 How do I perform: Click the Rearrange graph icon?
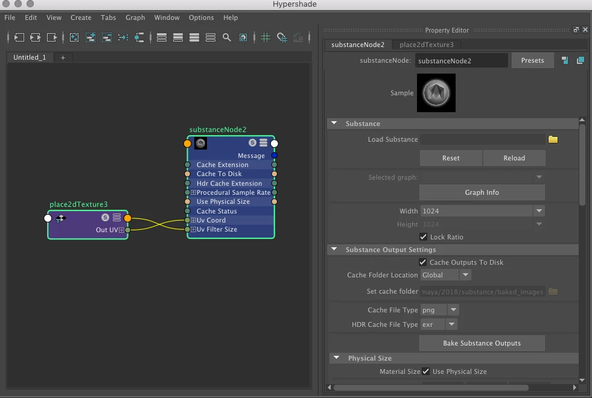pos(123,37)
